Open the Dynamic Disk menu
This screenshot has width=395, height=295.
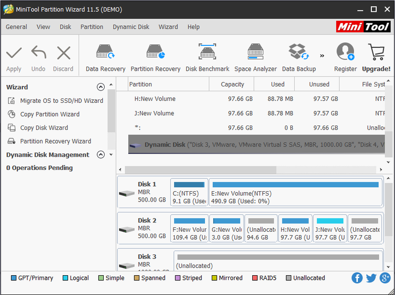131,27
